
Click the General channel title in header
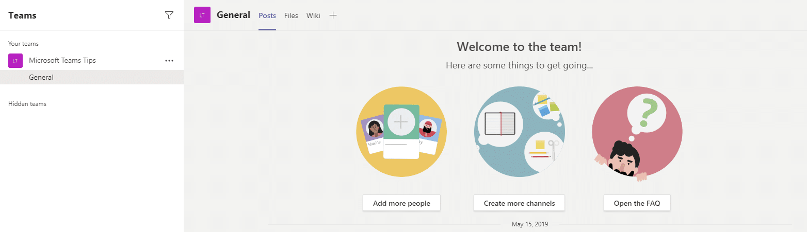(x=233, y=15)
